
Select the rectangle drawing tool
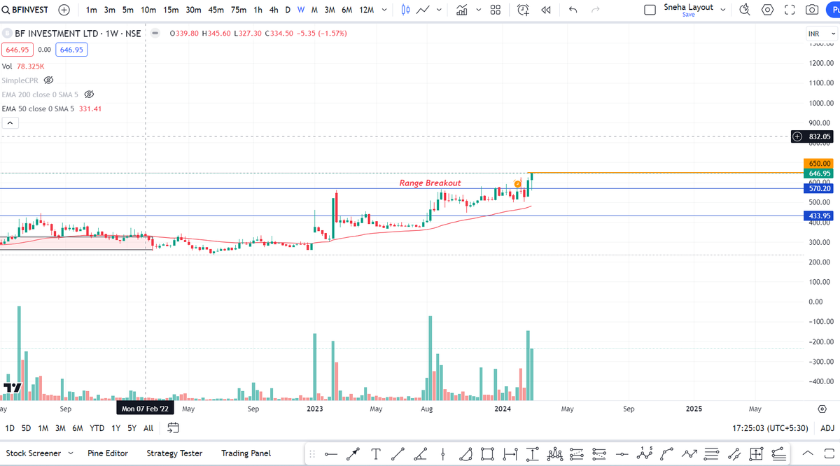point(486,453)
